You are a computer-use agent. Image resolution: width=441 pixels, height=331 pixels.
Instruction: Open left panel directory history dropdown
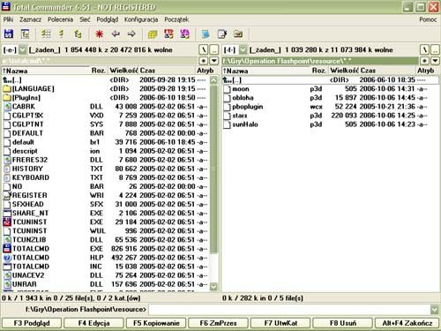[214, 61]
